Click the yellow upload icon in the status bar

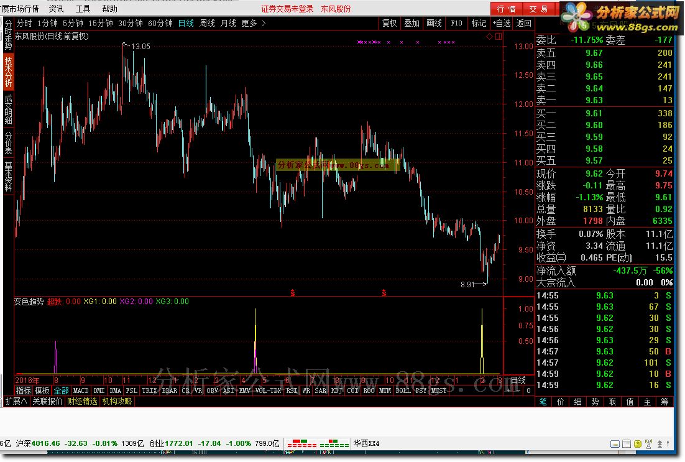coord(637,444)
